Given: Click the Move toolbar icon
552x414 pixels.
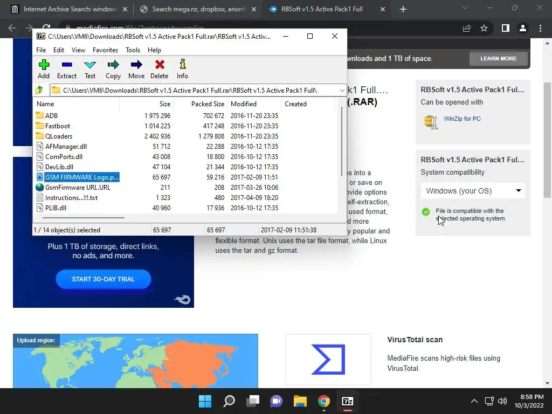Looking at the screenshot, I should 136,65.
